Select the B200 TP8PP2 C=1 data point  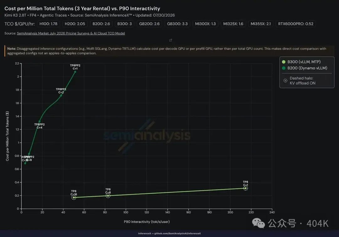pyautogui.click(x=75, y=72)
